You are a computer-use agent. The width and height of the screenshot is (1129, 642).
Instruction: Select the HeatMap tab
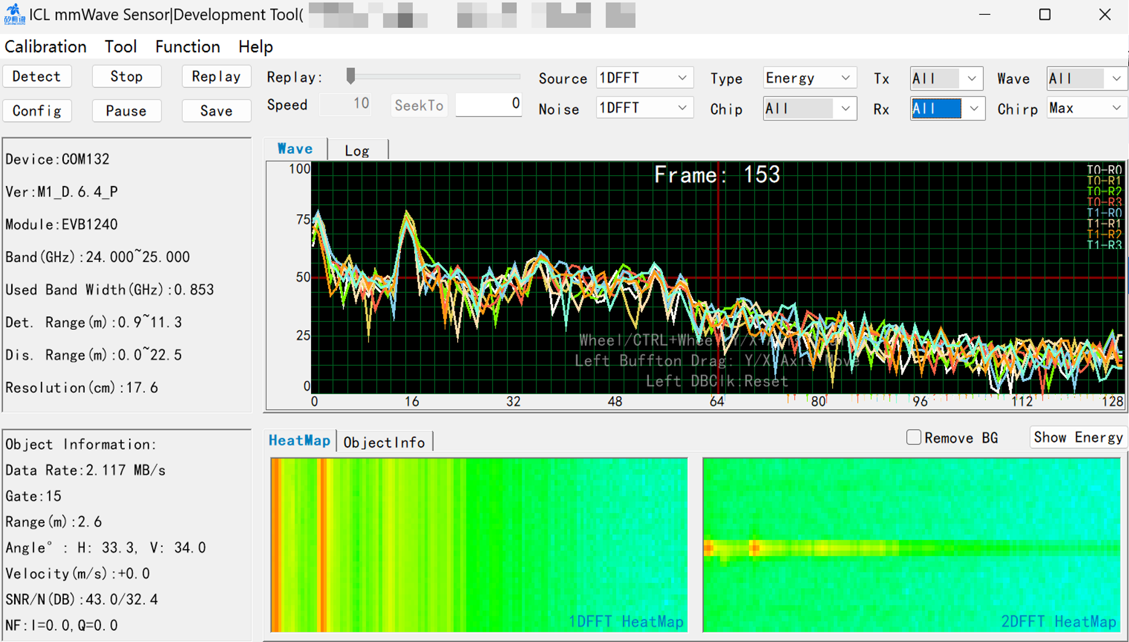coord(300,441)
